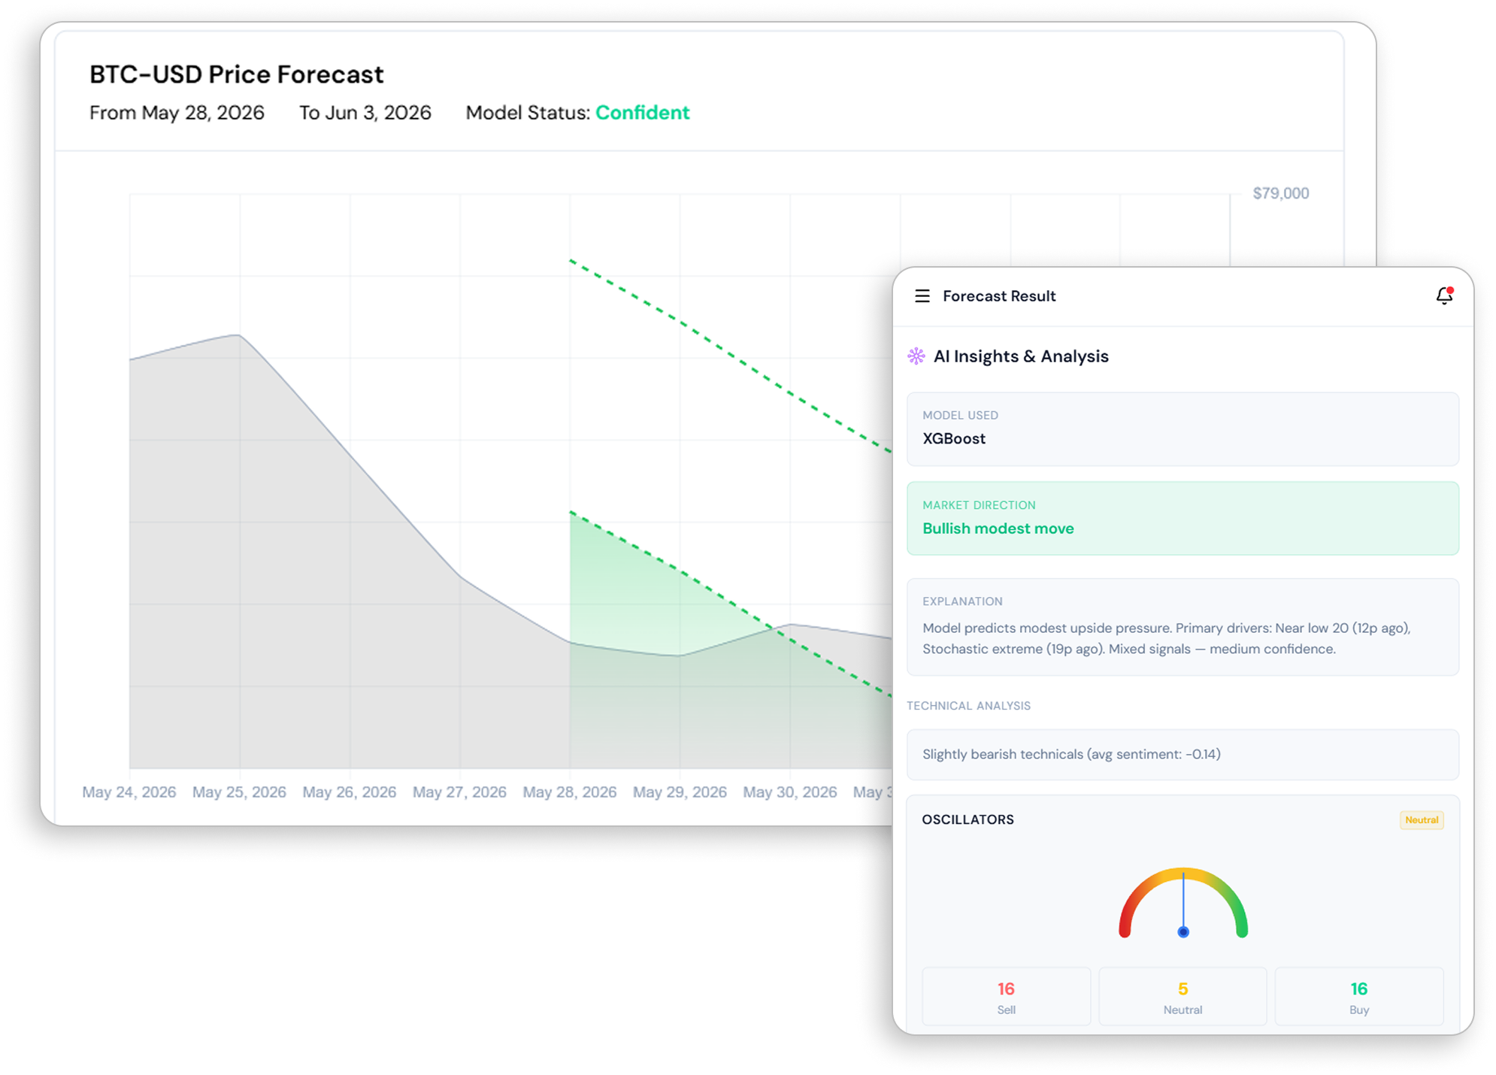
Task: Click May 27, 2026 axis label
Action: [x=459, y=792]
